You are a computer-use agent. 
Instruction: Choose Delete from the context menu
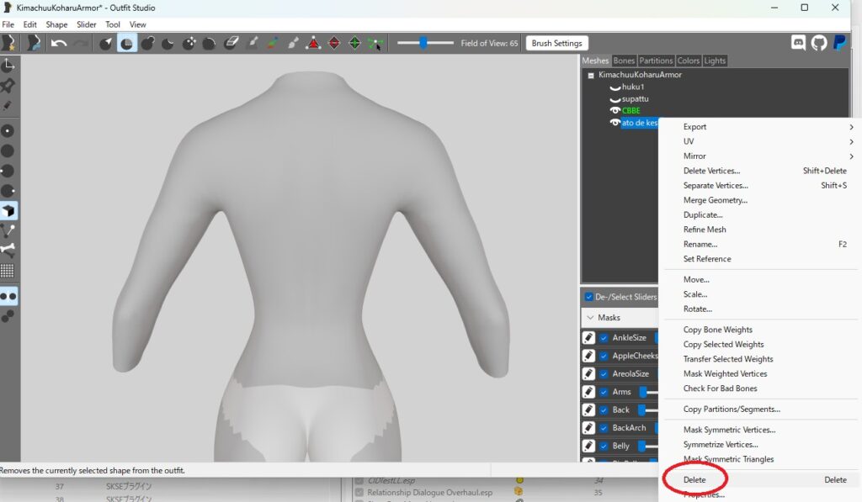point(694,480)
